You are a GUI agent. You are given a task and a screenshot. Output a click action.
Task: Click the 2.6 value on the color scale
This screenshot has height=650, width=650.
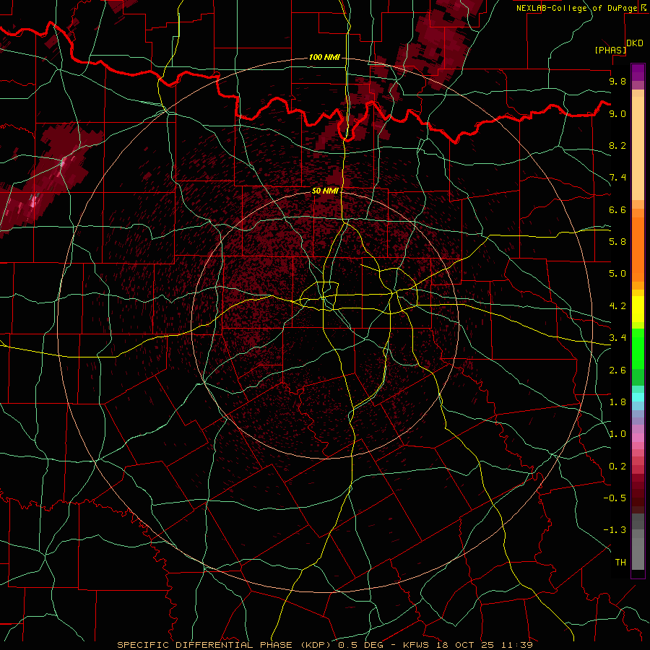click(x=617, y=370)
